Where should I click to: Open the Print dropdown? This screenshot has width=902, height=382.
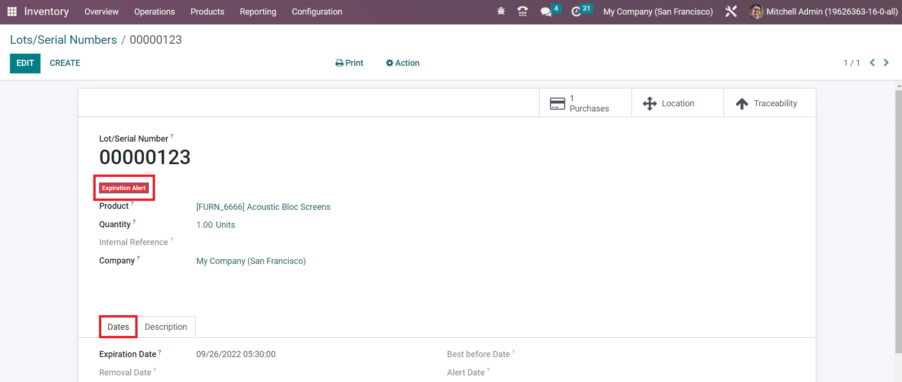tap(349, 63)
